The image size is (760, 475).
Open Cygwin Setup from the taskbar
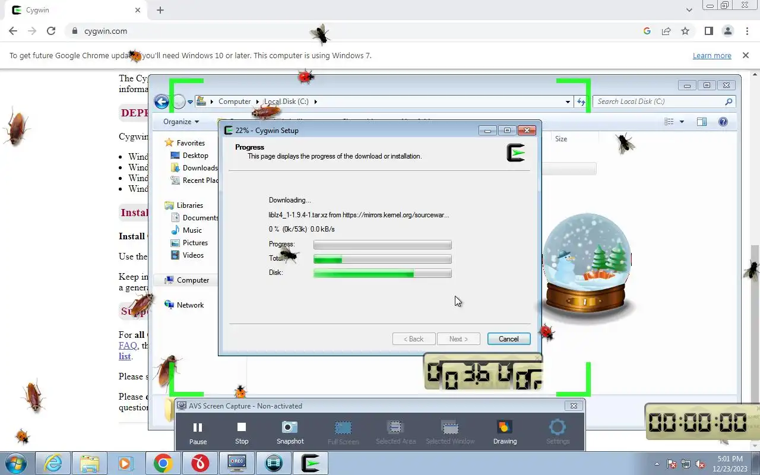311,464
